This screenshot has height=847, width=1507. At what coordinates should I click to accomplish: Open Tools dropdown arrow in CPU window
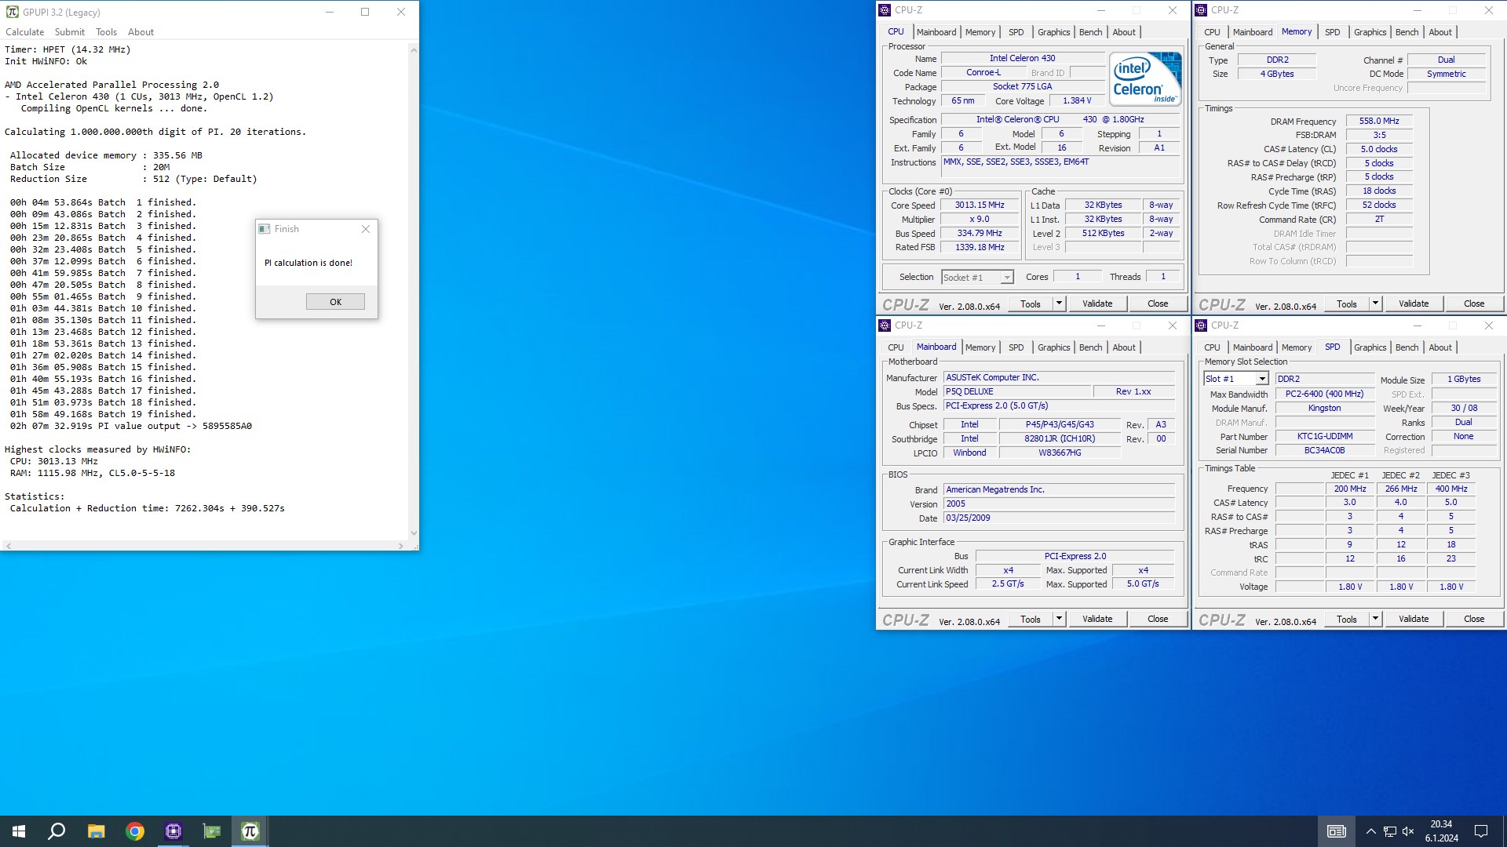coord(1059,304)
